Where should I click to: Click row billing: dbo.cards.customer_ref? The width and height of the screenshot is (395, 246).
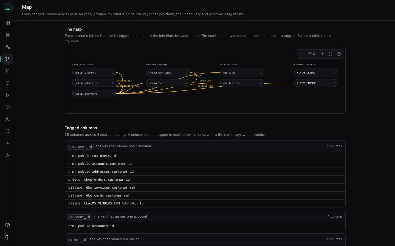[x=205, y=195]
